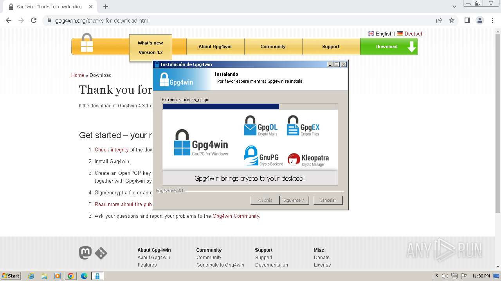Click the address bar URL
The image size is (501, 281).
102,21
